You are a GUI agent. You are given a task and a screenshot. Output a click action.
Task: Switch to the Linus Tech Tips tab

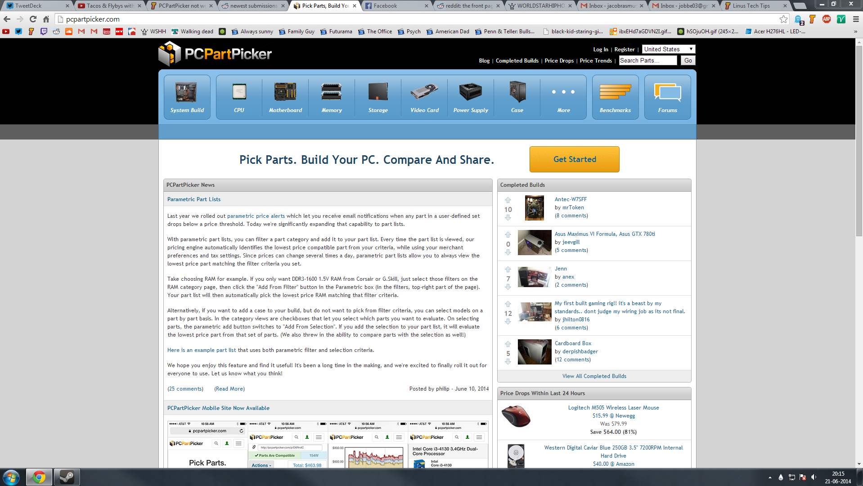(756, 6)
